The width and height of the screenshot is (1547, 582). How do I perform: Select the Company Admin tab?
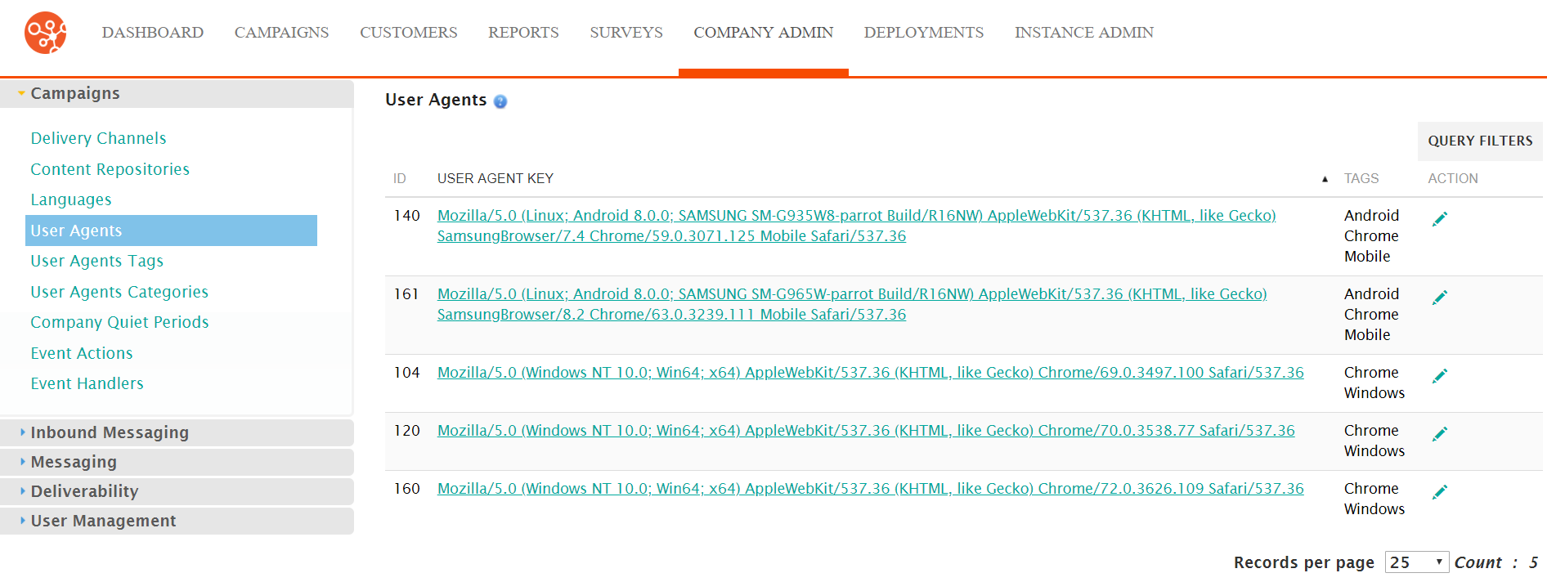(764, 33)
